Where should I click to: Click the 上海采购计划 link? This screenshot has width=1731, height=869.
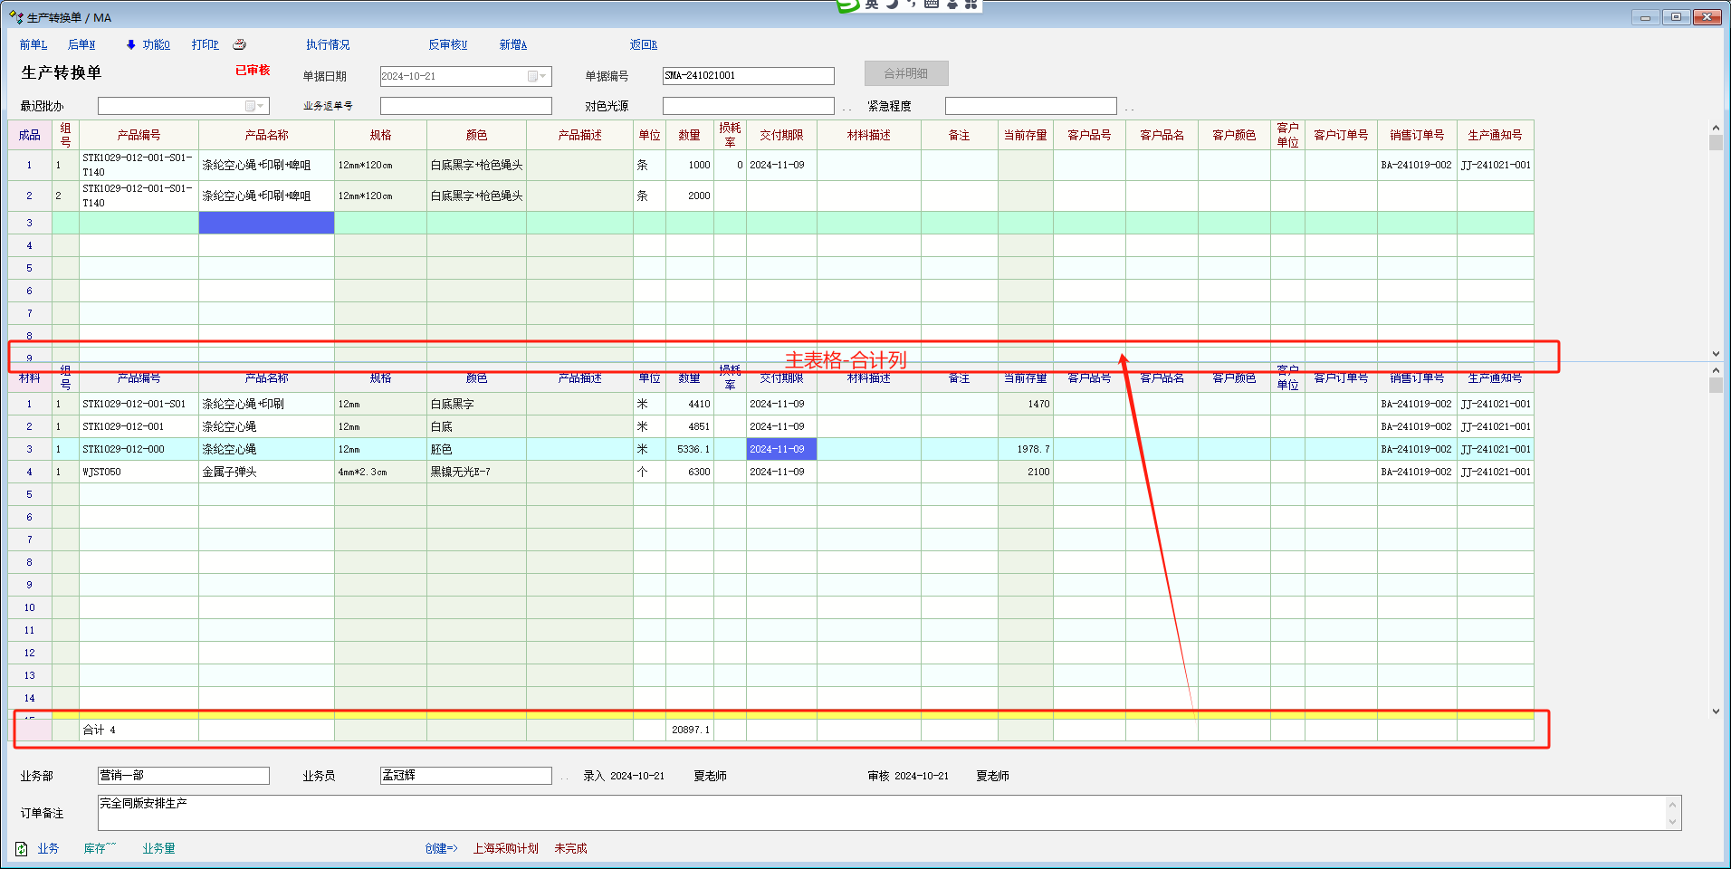[505, 848]
